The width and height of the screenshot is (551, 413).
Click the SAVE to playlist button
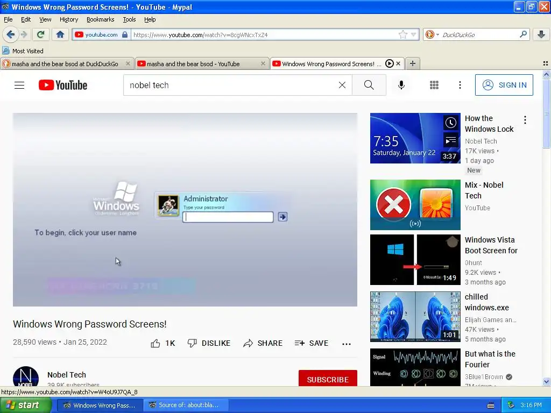(x=312, y=343)
